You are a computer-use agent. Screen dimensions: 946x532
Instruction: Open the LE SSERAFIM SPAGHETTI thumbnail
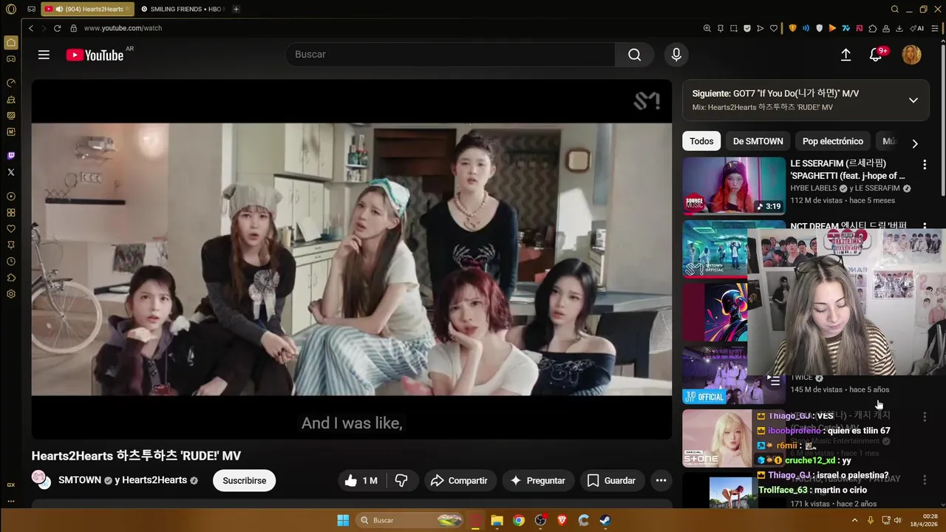click(734, 185)
